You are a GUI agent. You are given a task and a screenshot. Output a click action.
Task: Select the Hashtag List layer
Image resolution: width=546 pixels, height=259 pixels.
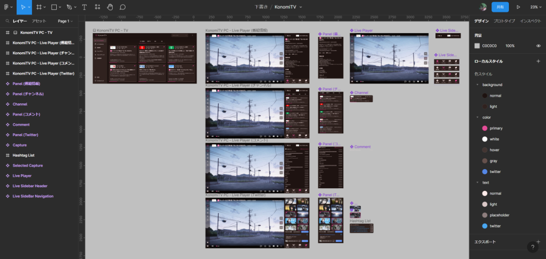point(24,155)
